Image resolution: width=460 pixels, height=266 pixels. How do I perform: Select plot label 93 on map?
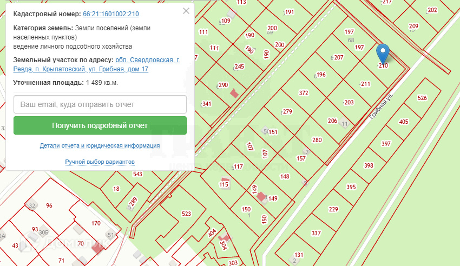point(35,229)
